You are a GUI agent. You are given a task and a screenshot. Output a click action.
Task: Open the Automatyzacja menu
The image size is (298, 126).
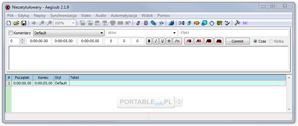[124, 16]
